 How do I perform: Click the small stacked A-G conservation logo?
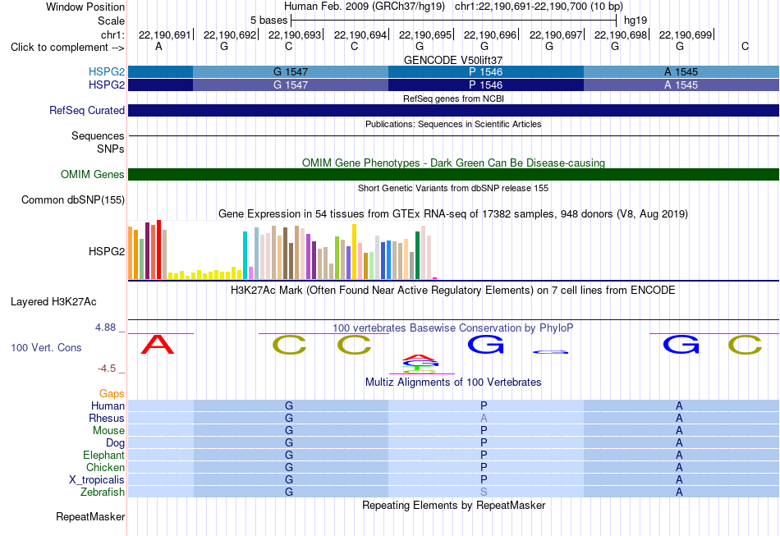(x=420, y=364)
